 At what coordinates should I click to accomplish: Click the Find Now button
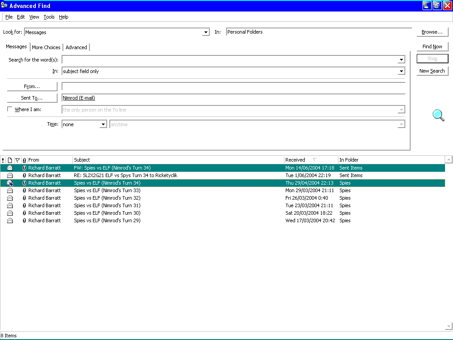pos(432,46)
